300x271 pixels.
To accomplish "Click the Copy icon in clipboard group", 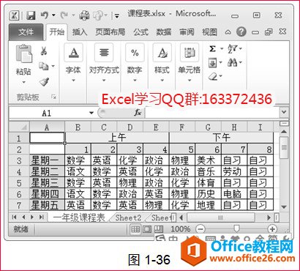I will (44, 66).
